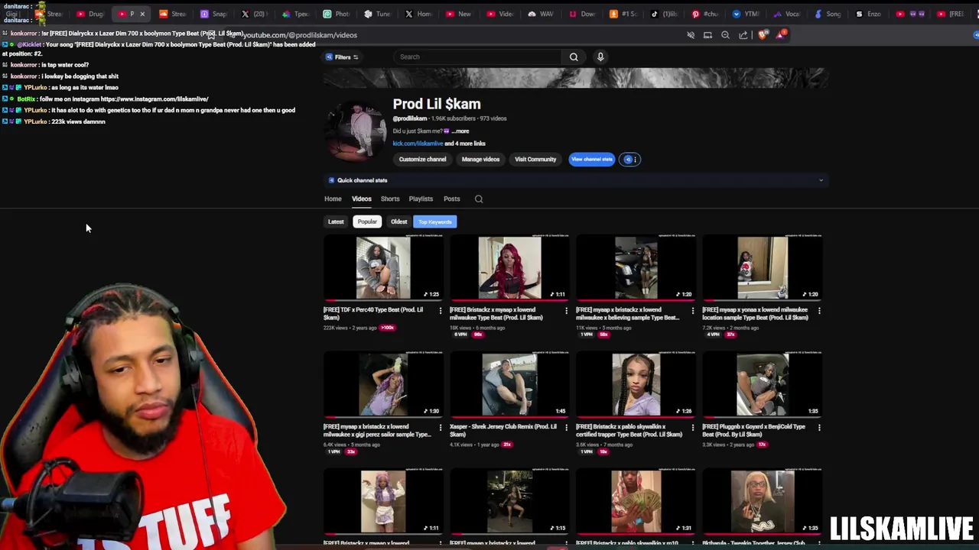
Task: Click the zoom magnifier icon in address bar
Action: tap(725, 35)
